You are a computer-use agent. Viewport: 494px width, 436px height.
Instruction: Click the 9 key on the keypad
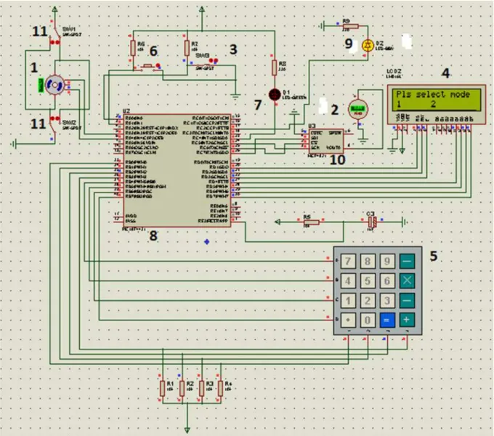pyautogui.click(x=387, y=261)
